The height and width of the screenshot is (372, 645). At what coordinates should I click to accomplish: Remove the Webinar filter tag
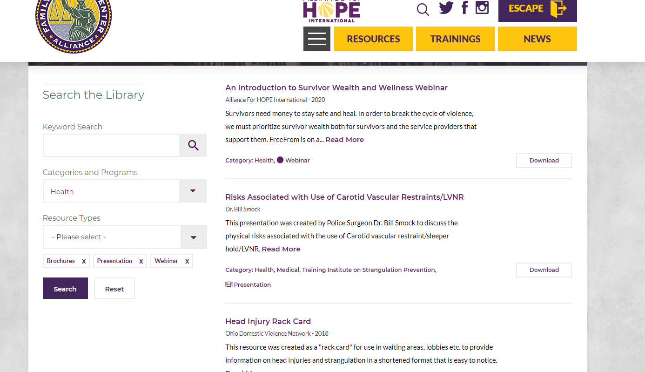point(187,261)
